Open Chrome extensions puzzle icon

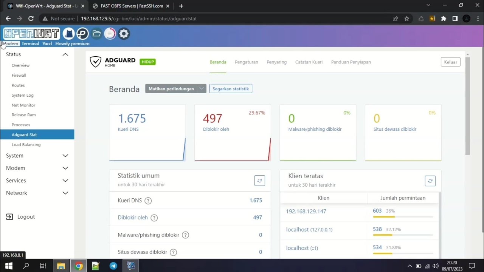point(444,19)
